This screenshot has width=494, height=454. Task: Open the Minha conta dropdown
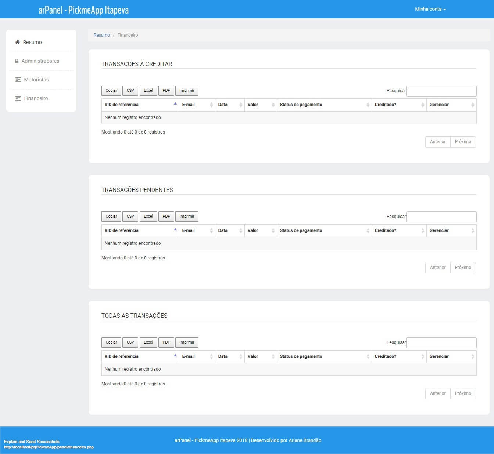(x=430, y=9)
